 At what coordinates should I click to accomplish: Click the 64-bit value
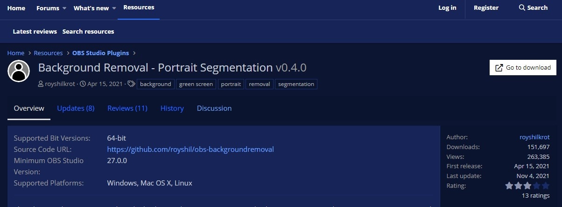pos(117,138)
